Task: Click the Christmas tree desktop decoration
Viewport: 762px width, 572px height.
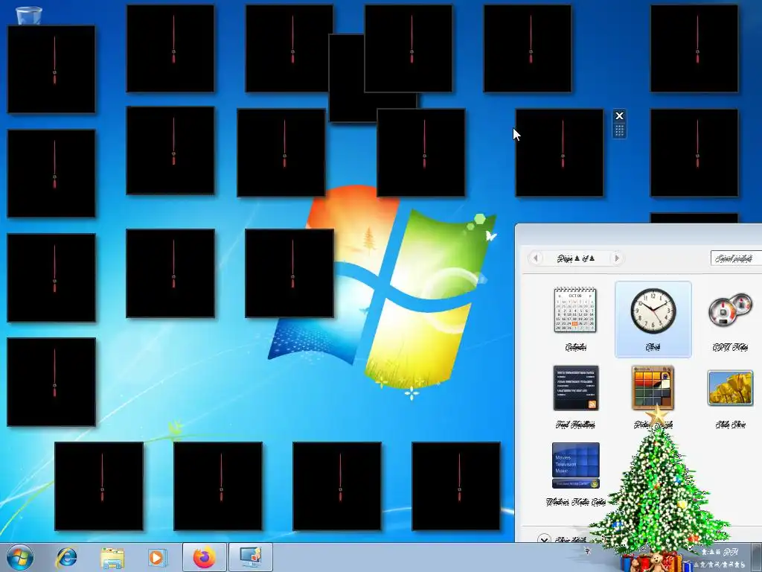Action: (x=659, y=492)
